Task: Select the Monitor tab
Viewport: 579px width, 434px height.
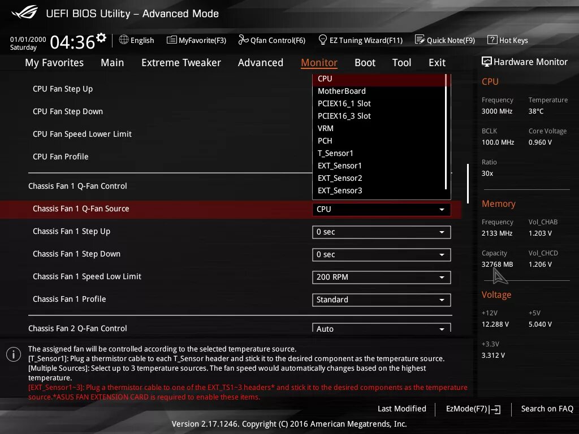Action: tap(319, 63)
